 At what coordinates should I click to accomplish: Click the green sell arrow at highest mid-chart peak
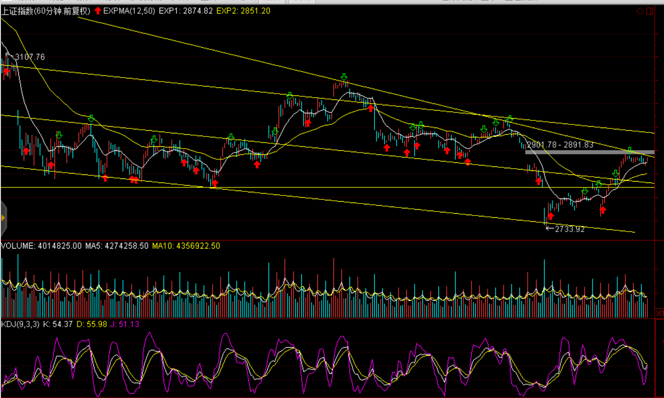(344, 77)
